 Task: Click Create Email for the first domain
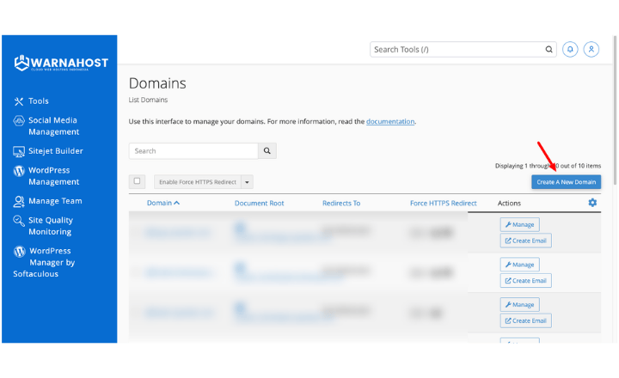526,241
